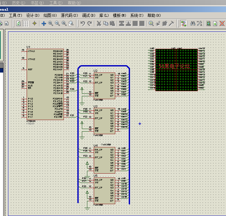Add a new sheet with plus icon
This screenshot has height=216, width=226.
point(215,23)
